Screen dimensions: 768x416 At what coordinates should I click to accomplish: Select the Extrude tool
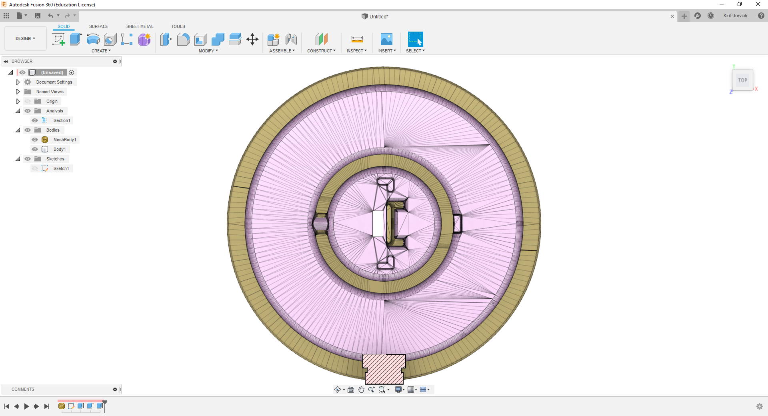pyautogui.click(x=76, y=39)
